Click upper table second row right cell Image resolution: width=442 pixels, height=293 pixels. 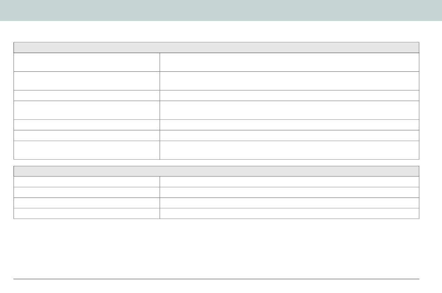[289, 81]
